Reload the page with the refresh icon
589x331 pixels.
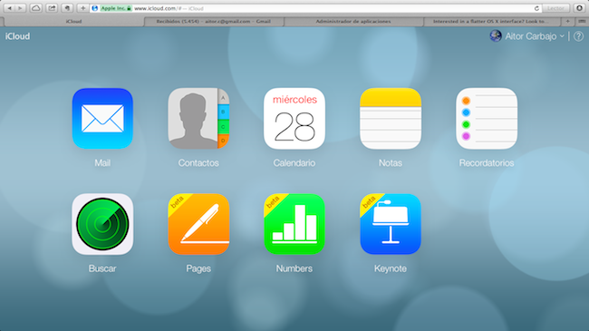[536, 8]
